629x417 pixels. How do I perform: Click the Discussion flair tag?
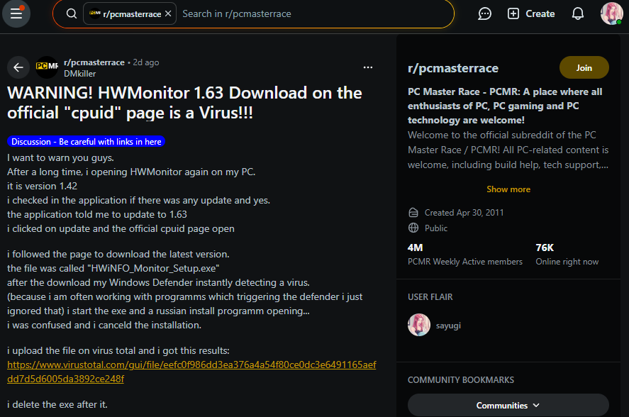(87, 142)
